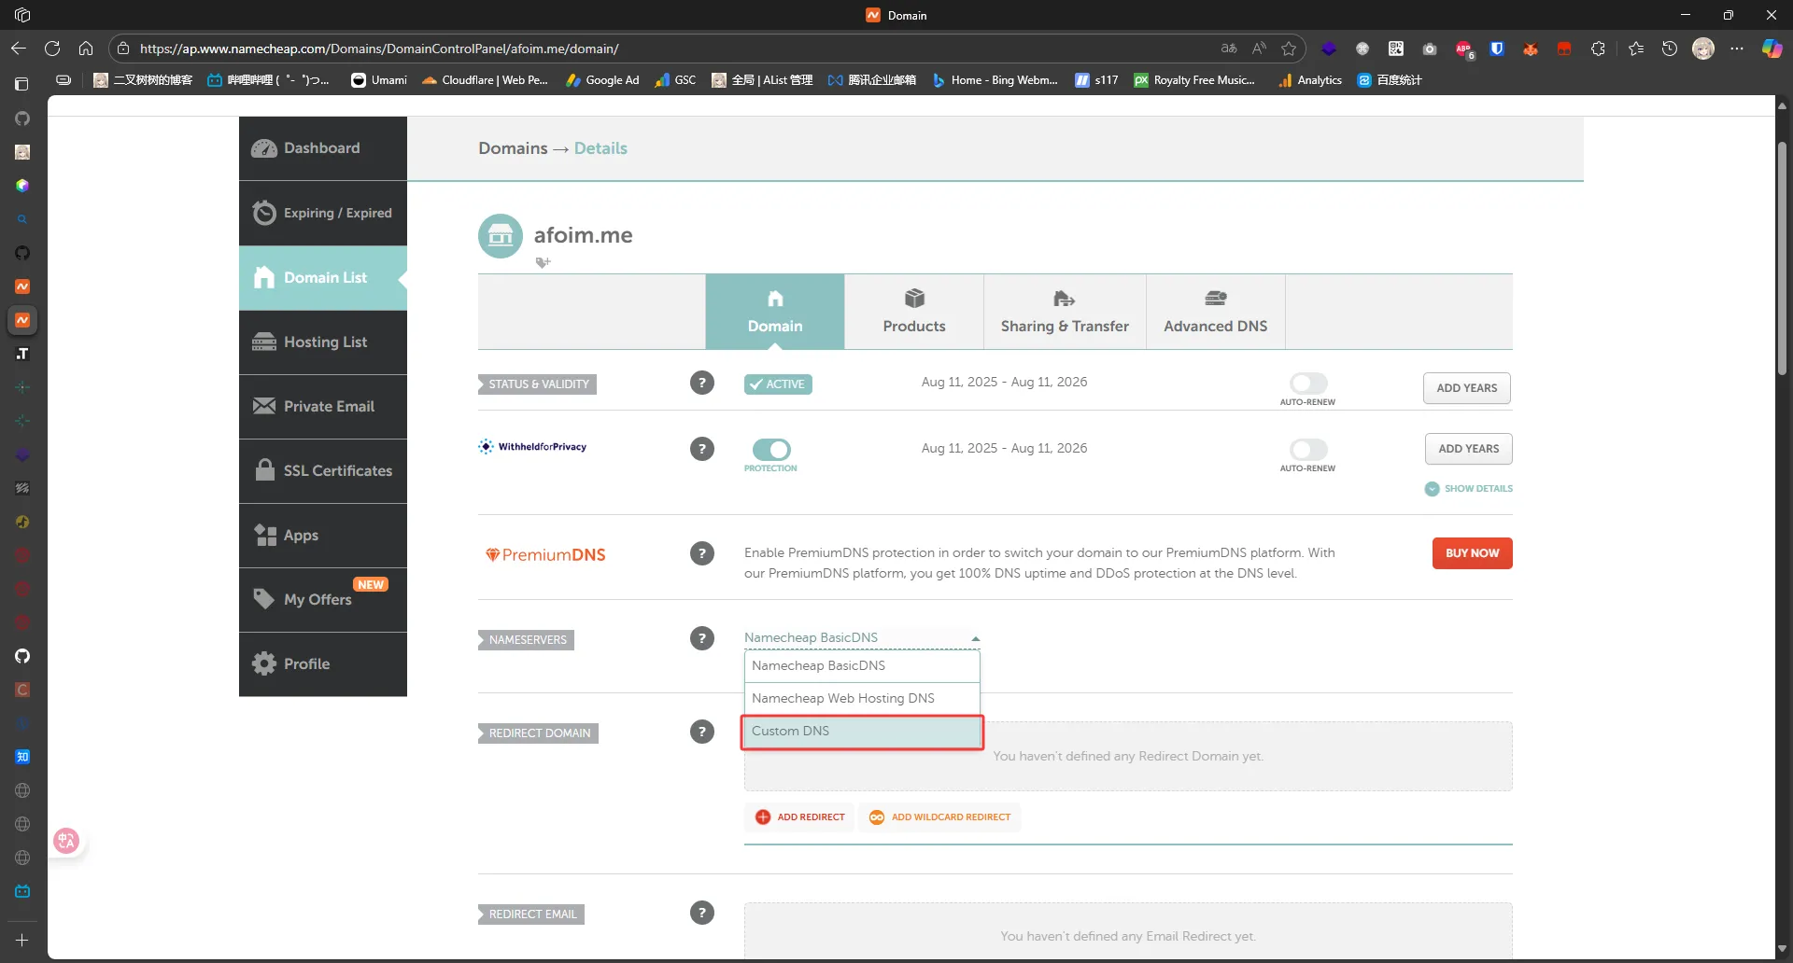Click the question mark beside Nameservers
This screenshot has height=963, width=1793.
click(702, 639)
